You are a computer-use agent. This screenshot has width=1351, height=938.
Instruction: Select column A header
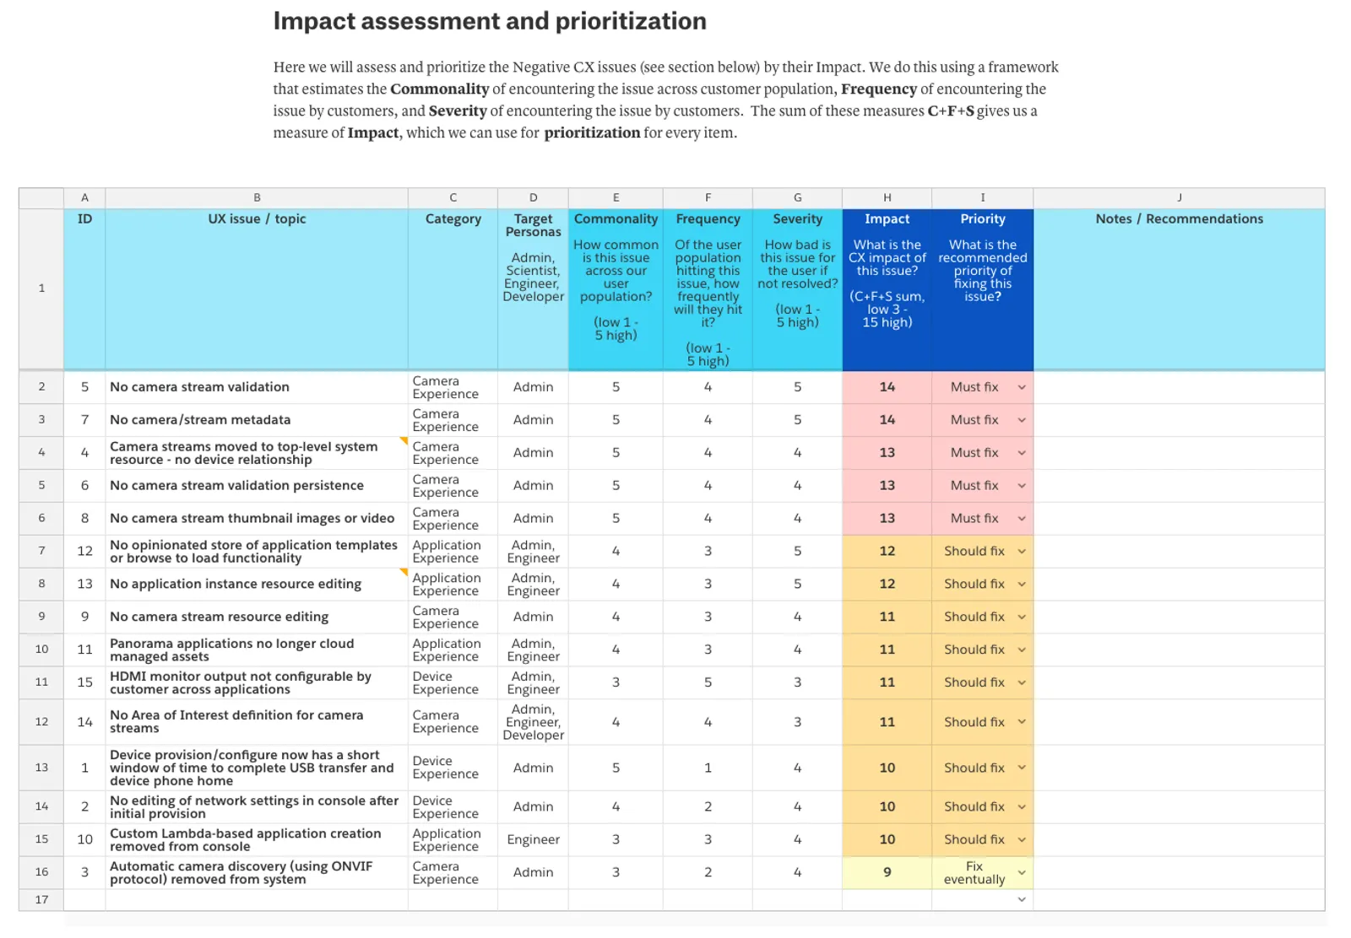[84, 198]
